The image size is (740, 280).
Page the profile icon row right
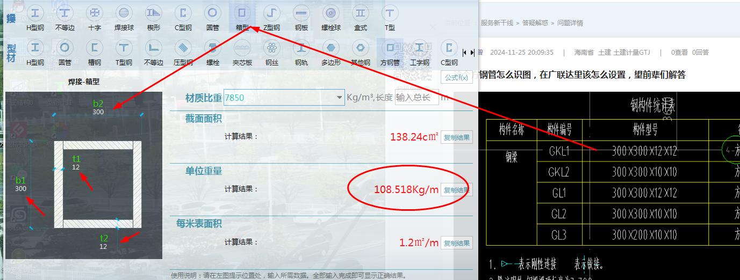click(x=472, y=53)
